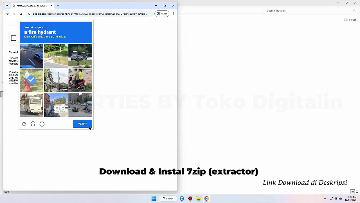Go back in Chrome history
The width and height of the screenshot is (360, 203).
coord(8,14)
